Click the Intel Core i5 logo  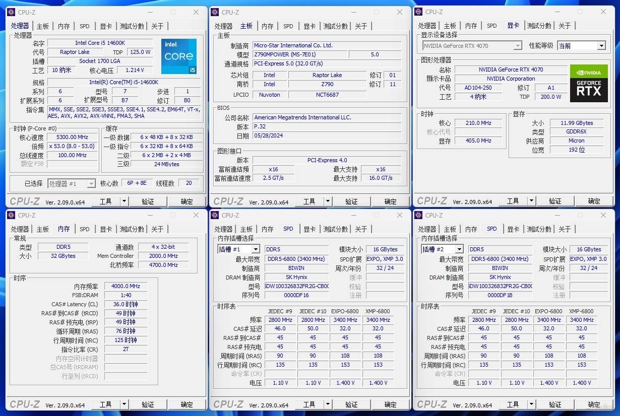click(178, 56)
